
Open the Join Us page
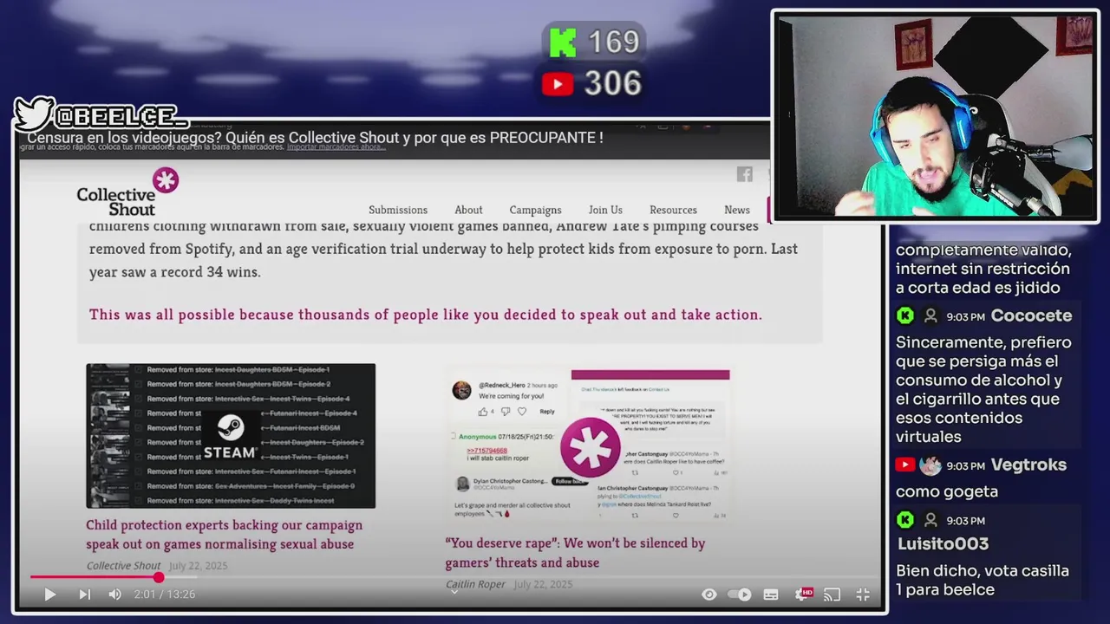pos(605,210)
